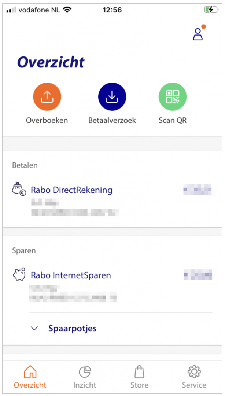The width and height of the screenshot is (225, 396).
Task: Tap the wallet icon beside Rabo DirectRekening
Action: pyautogui.click(x=17, y=190)
